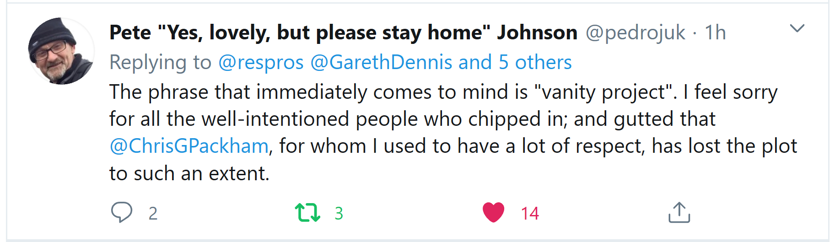Open the @GarethDennis profile link
Screen dimensions: 835x242
pos(381,62)
